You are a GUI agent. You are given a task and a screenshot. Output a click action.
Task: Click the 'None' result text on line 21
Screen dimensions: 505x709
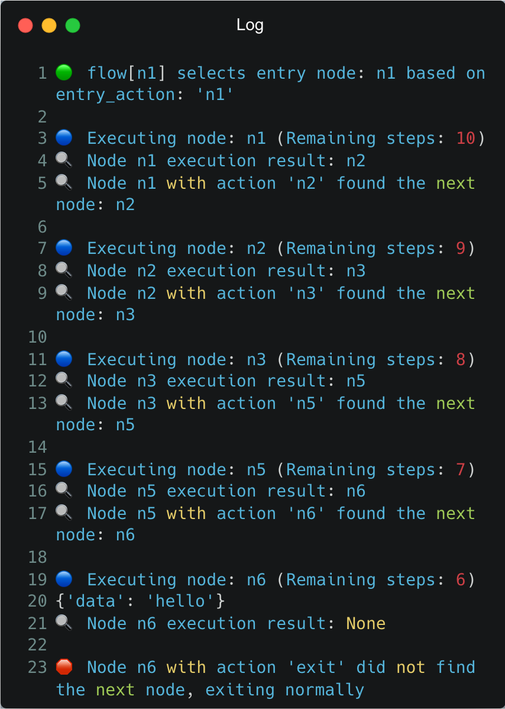365,623
